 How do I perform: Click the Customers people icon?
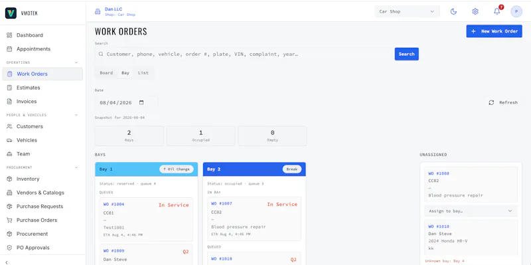tap(9, 126)
